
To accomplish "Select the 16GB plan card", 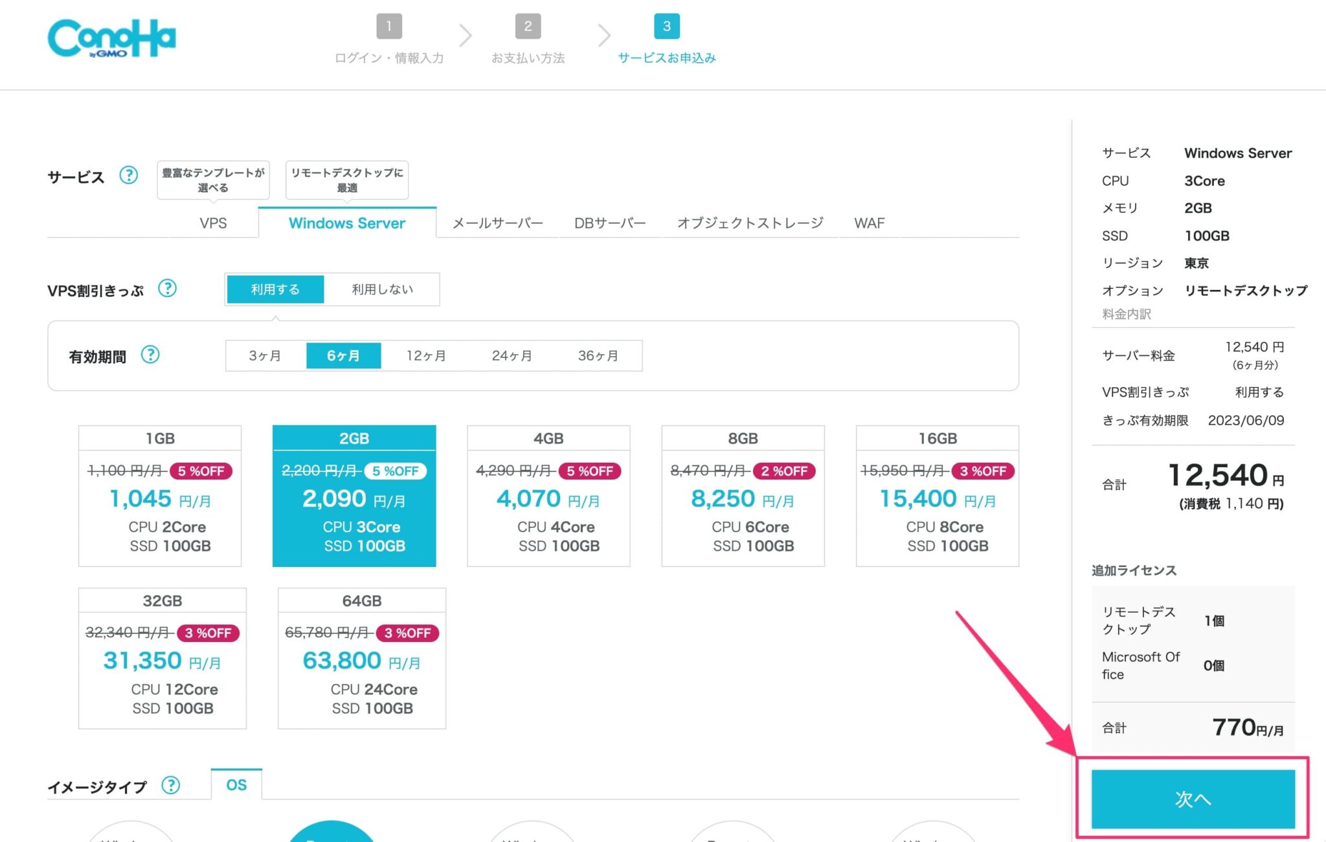I will point(938,496).
